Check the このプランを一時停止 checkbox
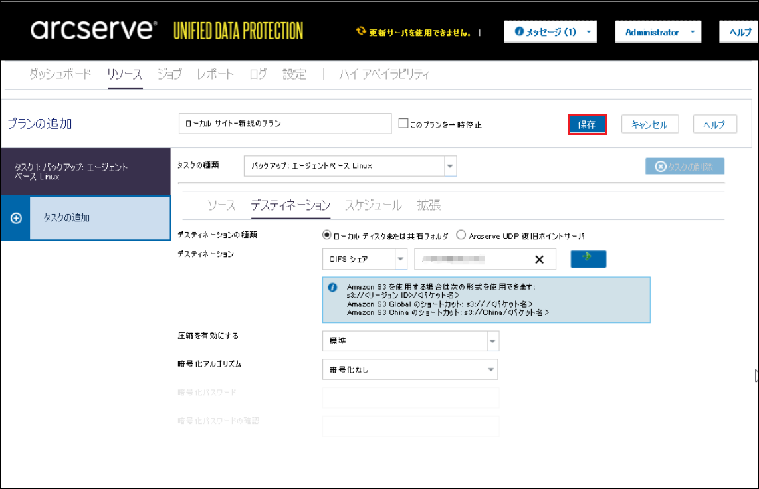759x489 pixels. click(403, 124)
